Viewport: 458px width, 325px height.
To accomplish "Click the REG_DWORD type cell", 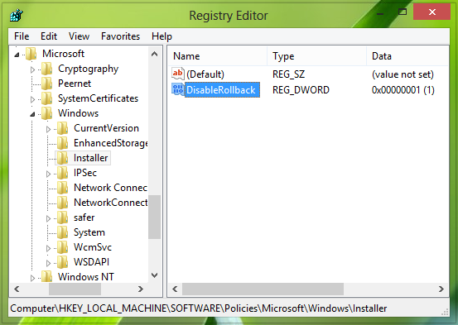I will click(x=301, y=90).
